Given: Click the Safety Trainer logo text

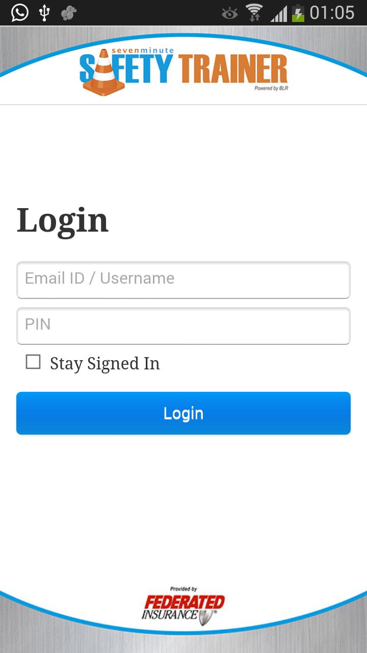Looking at the screenshot, I should pyautogui.click(x=204, y=69).
